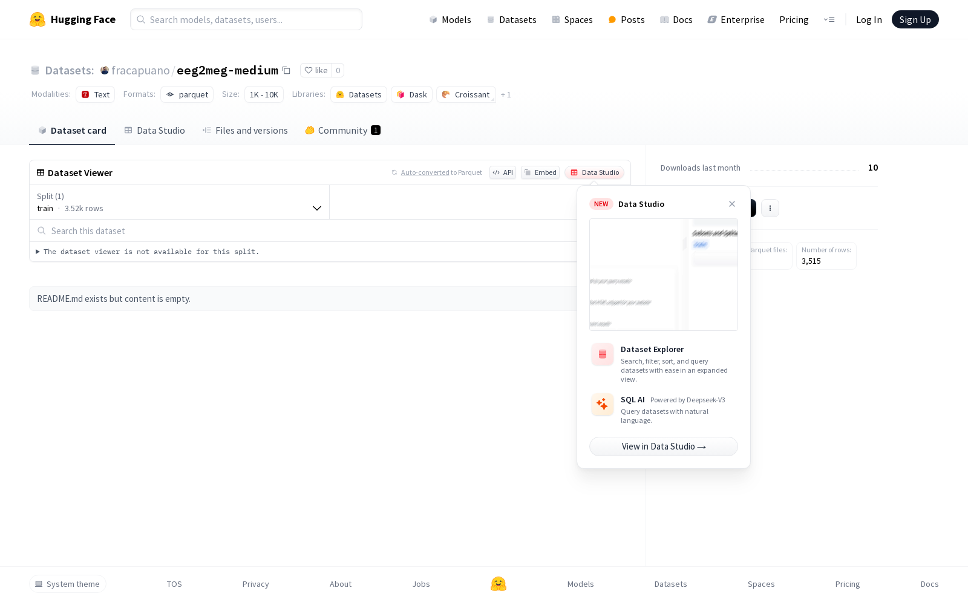The image size is (968, 605).
Task: Focus the main search models field
Action: tap(246, 19)
